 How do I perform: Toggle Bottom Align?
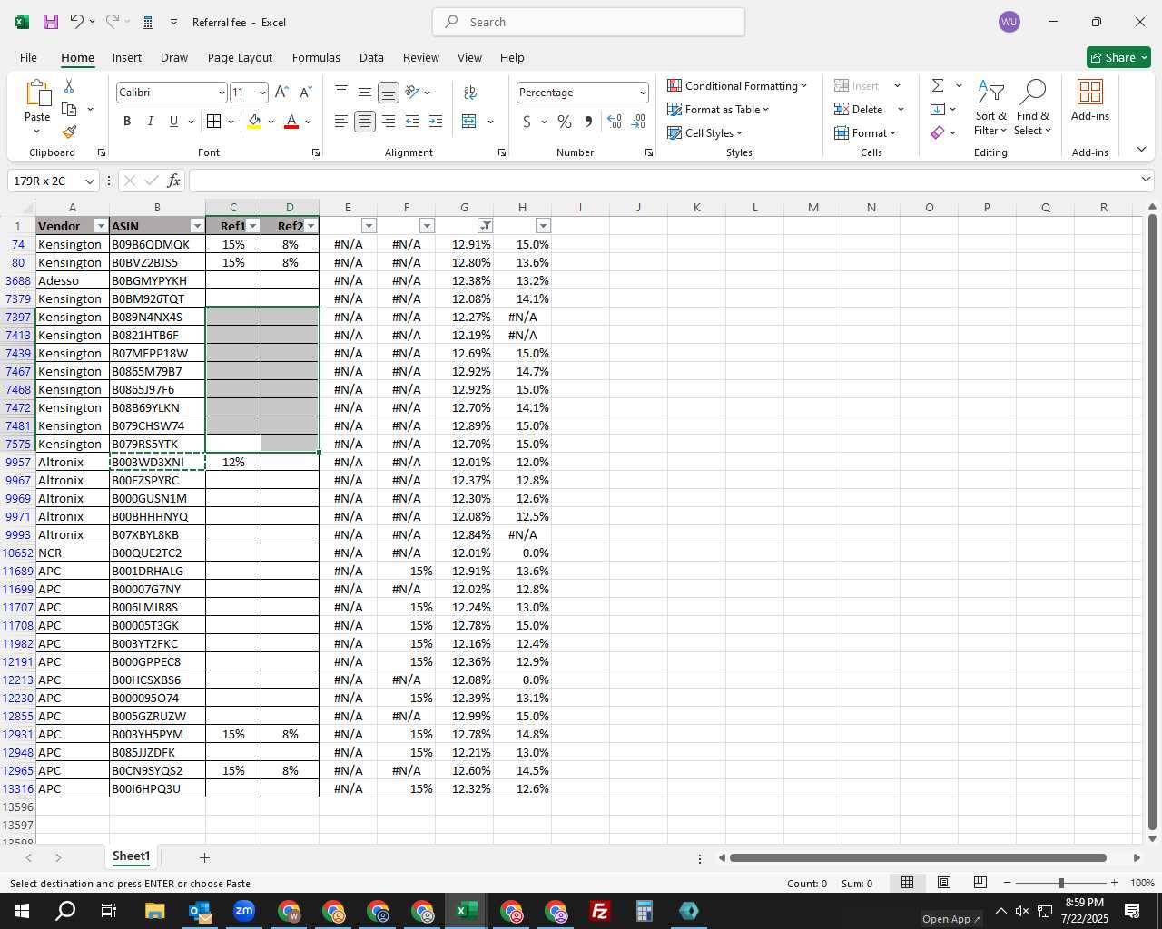(x=388, y=93)
